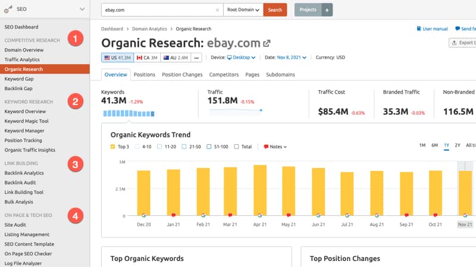The width and height of the screenshot is (476, 267).
Task: Click the orange Search button
Action: [275, 9]
